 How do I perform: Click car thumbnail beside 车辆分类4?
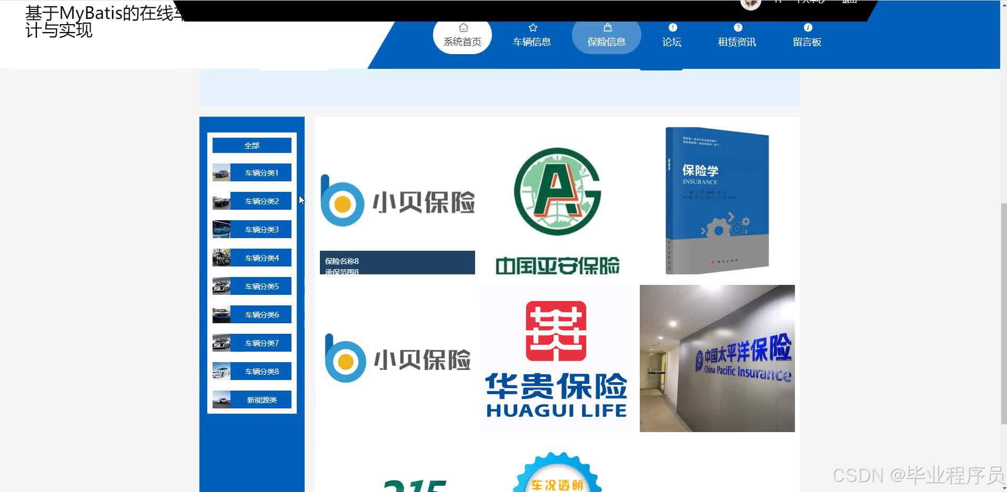pos(221,258)
